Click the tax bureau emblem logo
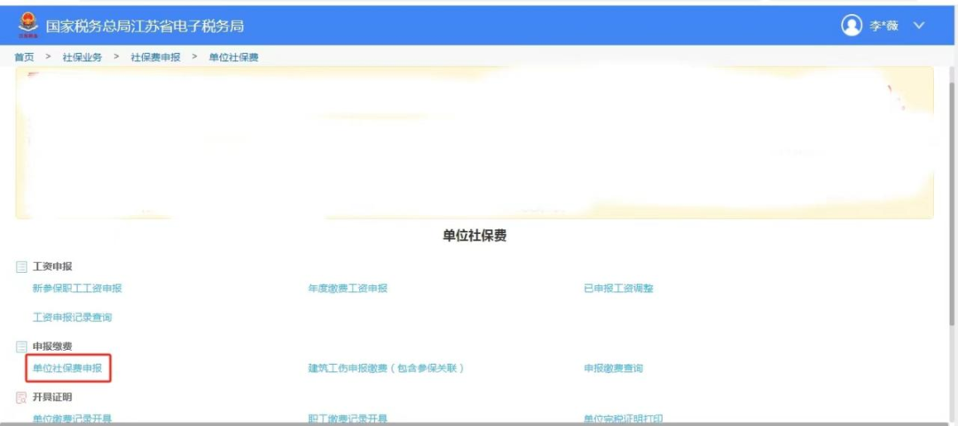 [27, 25]
